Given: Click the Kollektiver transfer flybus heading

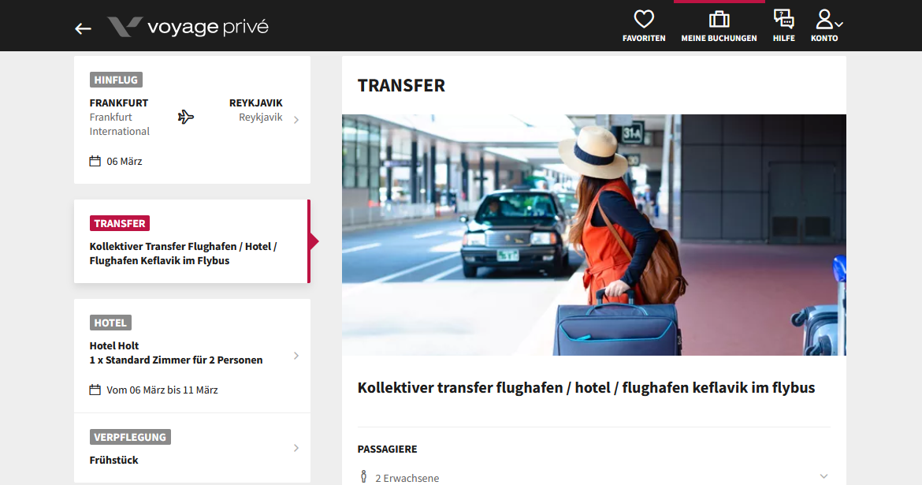Looking at the screenshot, I should (586, 388).
